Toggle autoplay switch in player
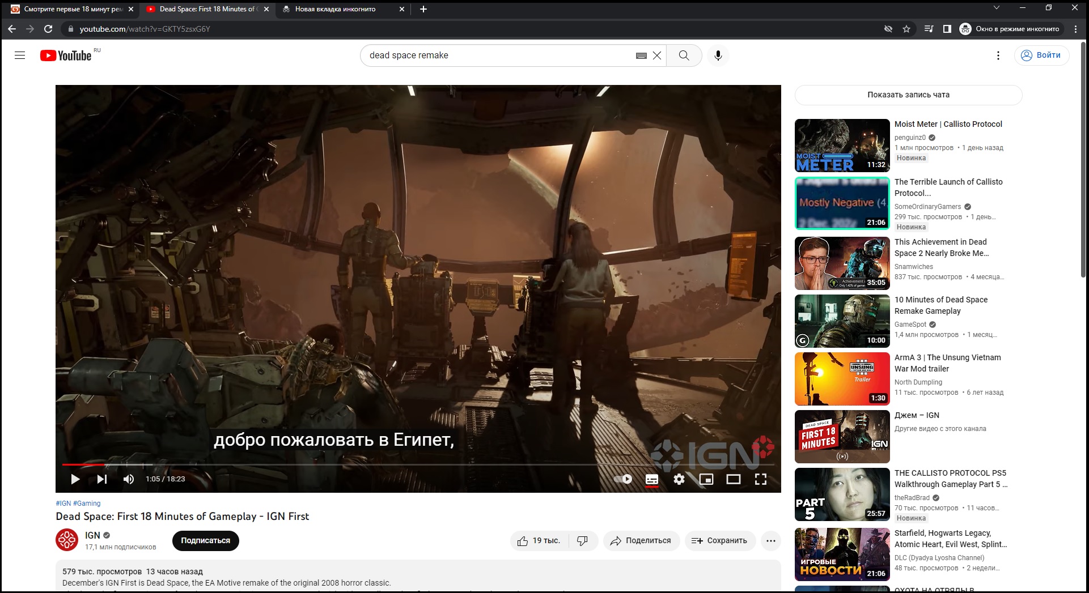 click(623, 479)
